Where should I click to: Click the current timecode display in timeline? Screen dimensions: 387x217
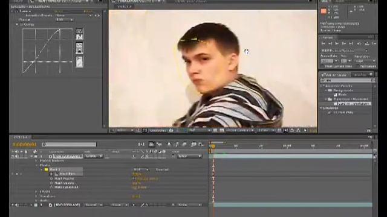coord(24,145)
